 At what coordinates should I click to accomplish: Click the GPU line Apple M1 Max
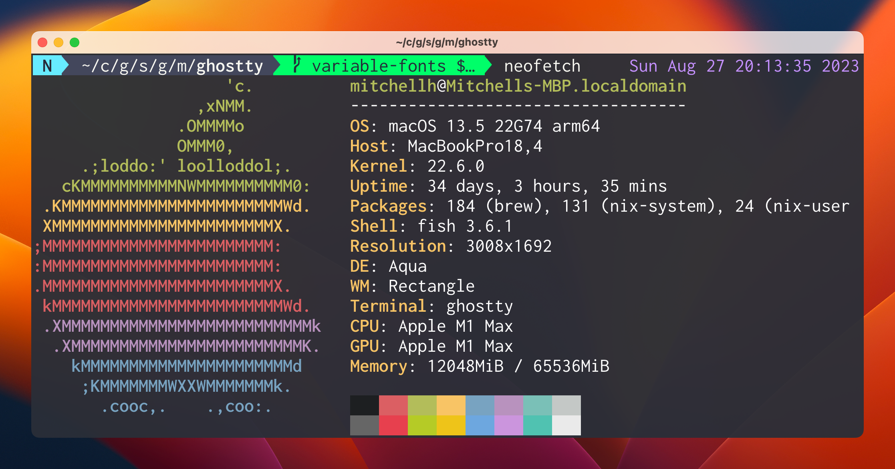coord(431,346)
